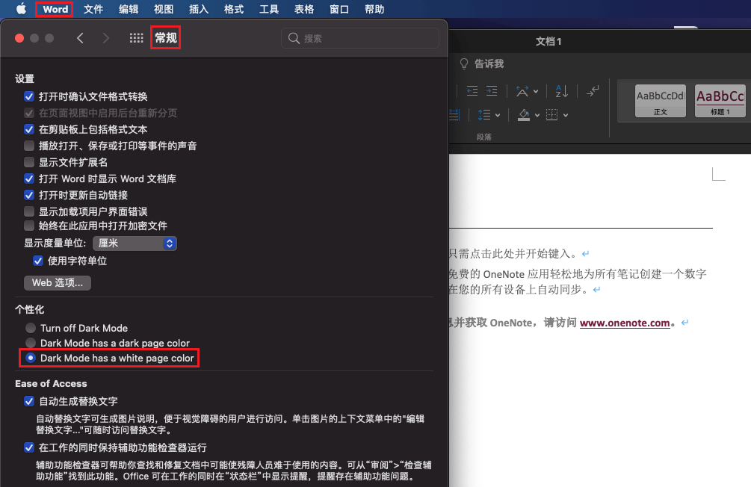Click document line 只需点击此处并开始键入
Image resolution: width=751 pixels, height=487 pixels.
point(513,253)
